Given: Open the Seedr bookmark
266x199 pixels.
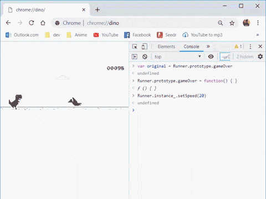Looking at the screenshot, I should (x=166, y=35).
